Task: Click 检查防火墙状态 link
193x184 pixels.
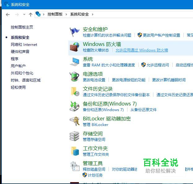Action: (96, 50)
